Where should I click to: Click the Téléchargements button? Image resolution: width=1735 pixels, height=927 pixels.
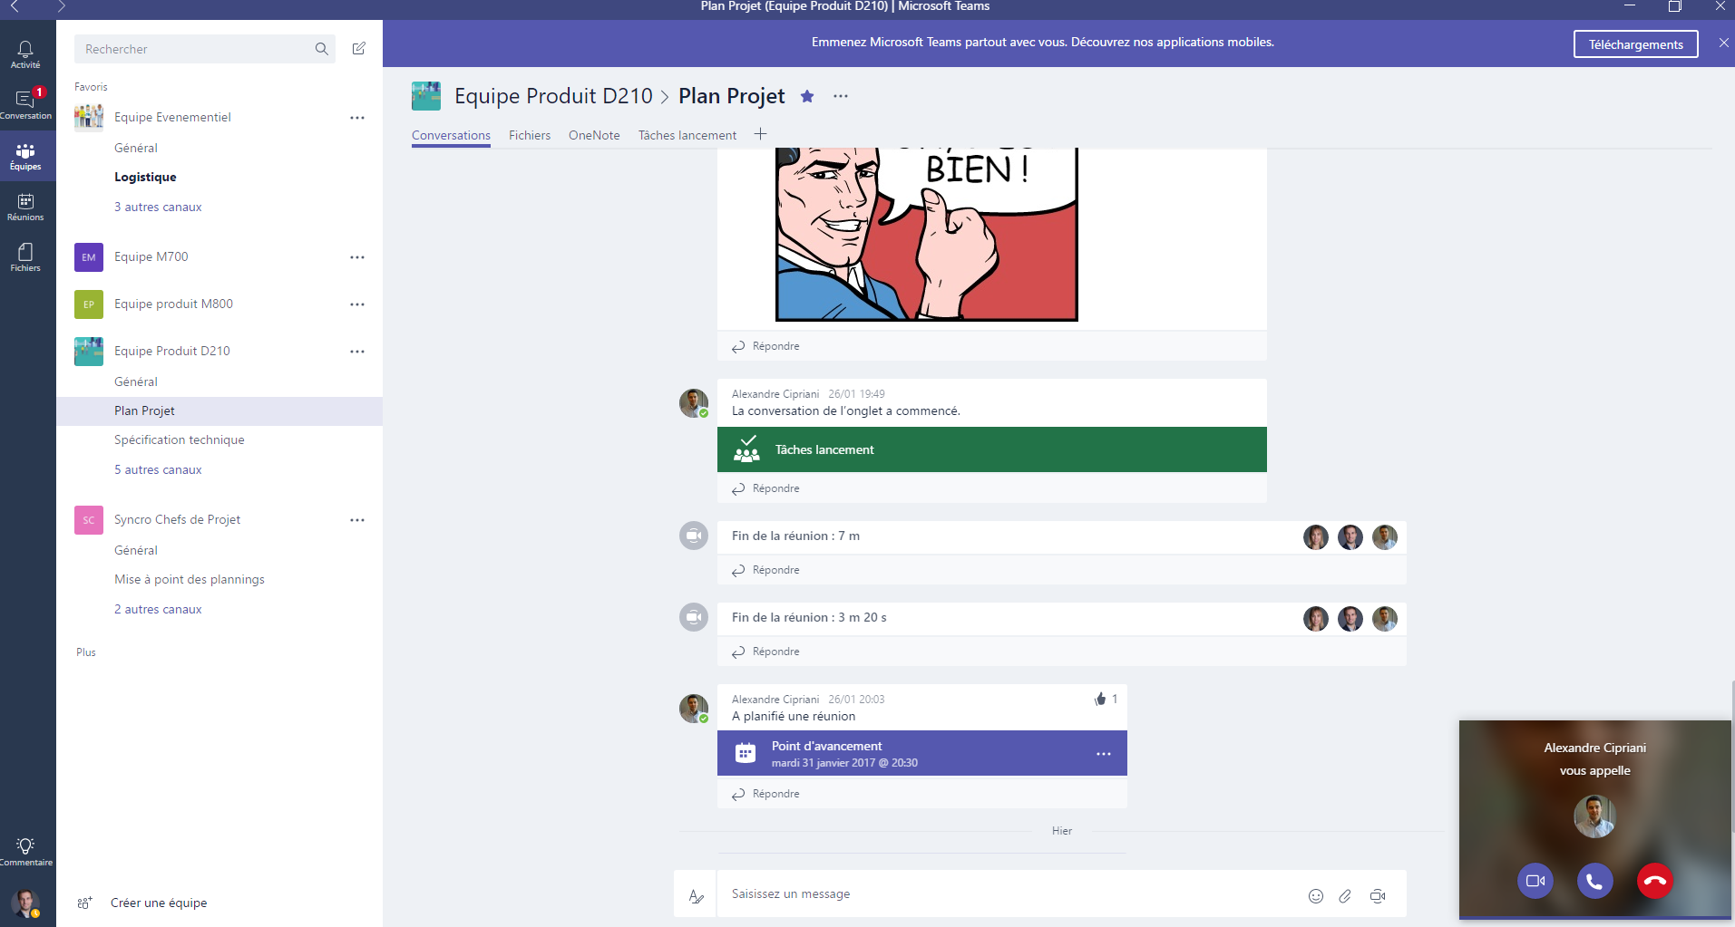pos(1635,44)
